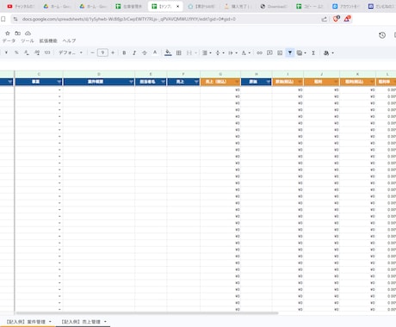Decrease font size with minus button
The height and width of the screenshot is (327, 396).
tap(92, 52)
